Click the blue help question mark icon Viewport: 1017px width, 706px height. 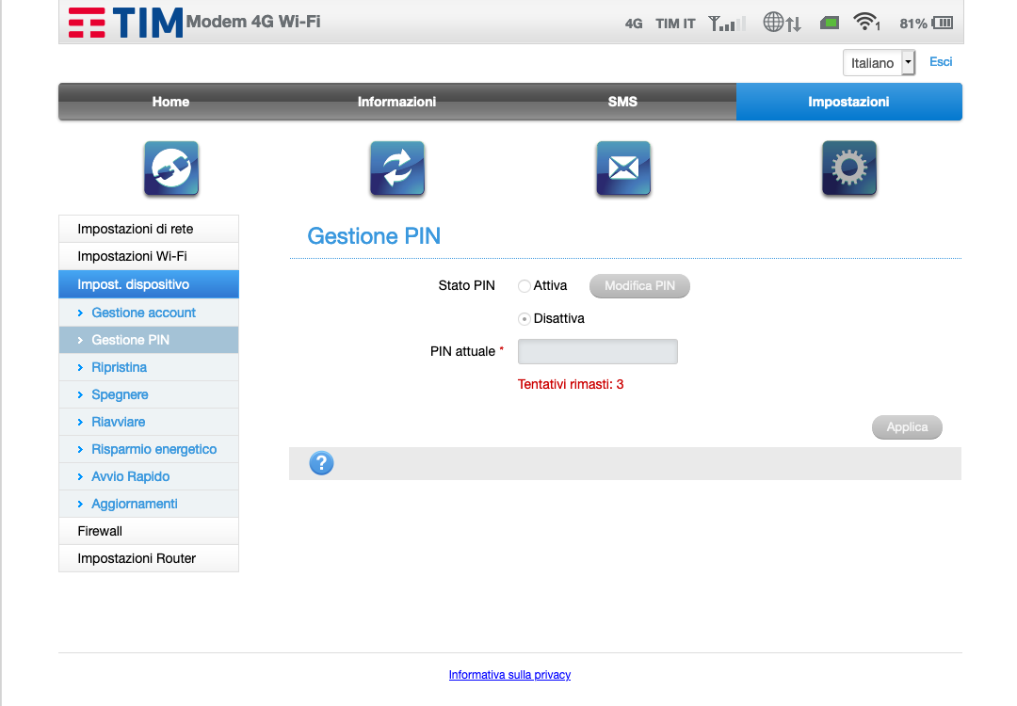pos(321,463)
